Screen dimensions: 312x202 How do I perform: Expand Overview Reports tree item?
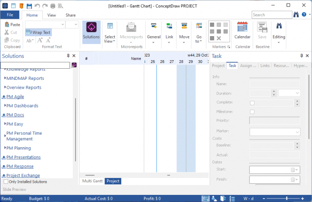[5, 87]
